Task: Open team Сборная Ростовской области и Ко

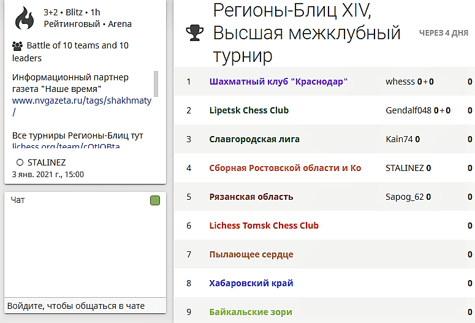Action: pos(285,168)
